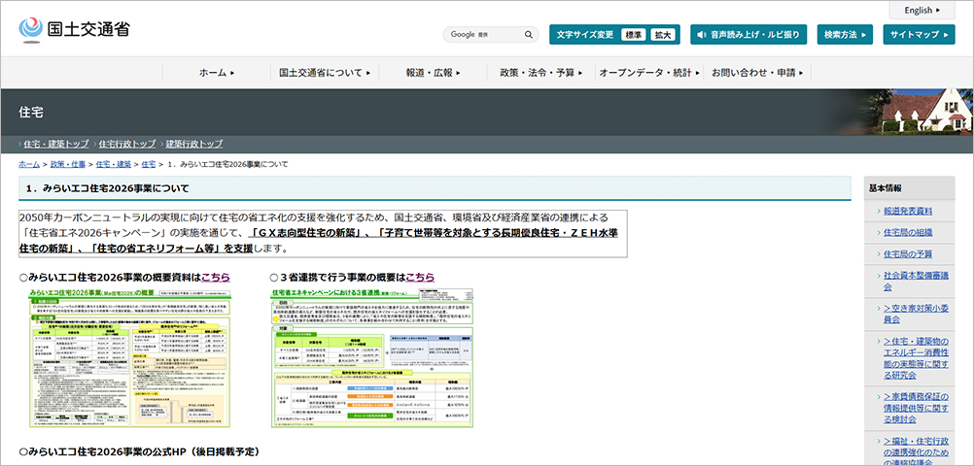Open ホーム menu

217,73
